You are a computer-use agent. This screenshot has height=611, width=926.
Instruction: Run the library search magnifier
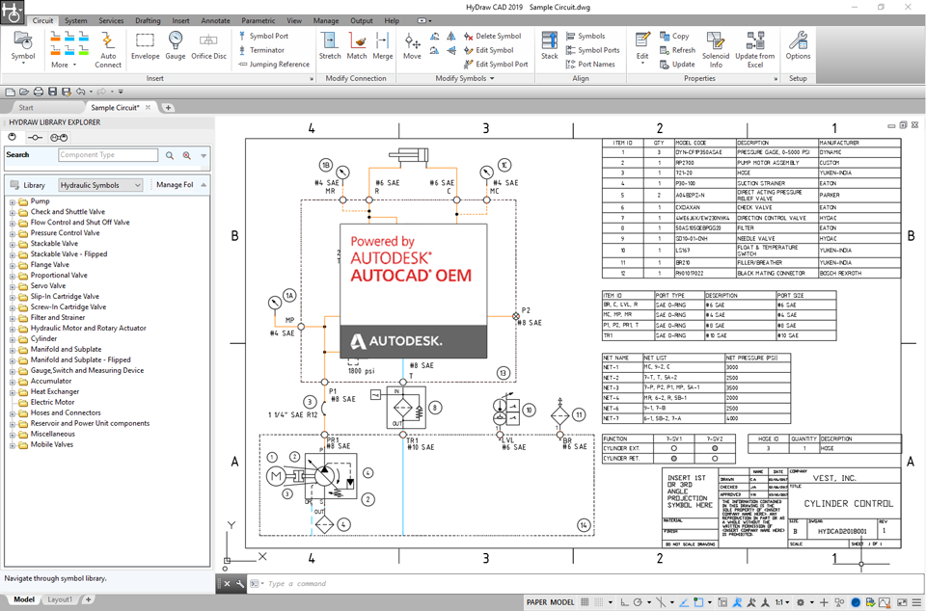[x=170, y=155]
